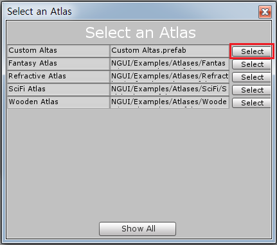Click the NGUI/Examples/Atlases/Woode path cell

tap(170, 102)
